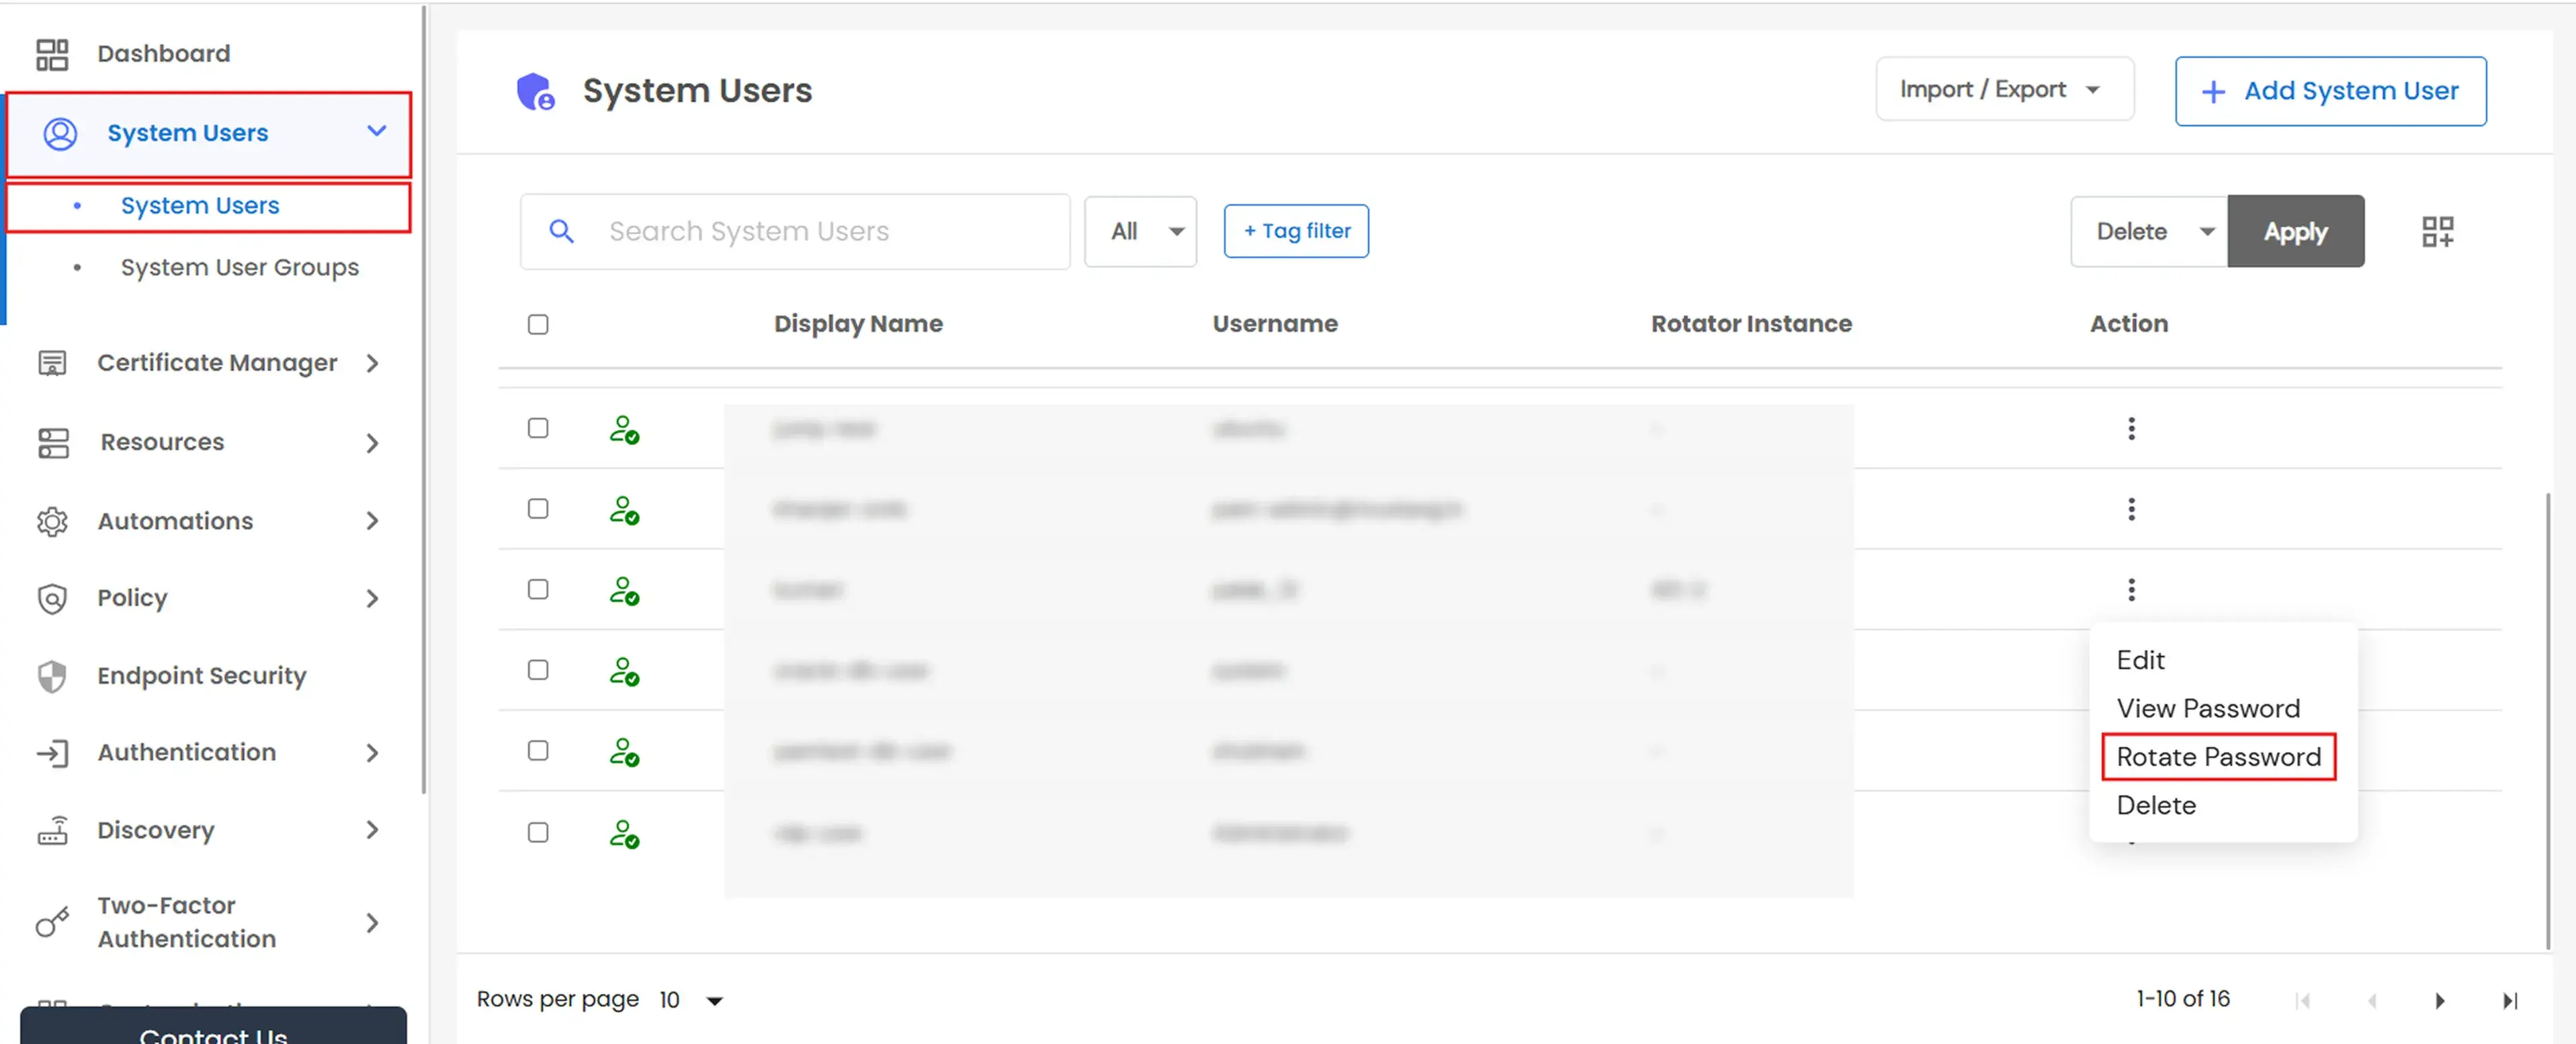Click the vertical scrollbar of the table
Image resolution: width=2576 pixels, height=1044 pixels.
[2547, 720]
